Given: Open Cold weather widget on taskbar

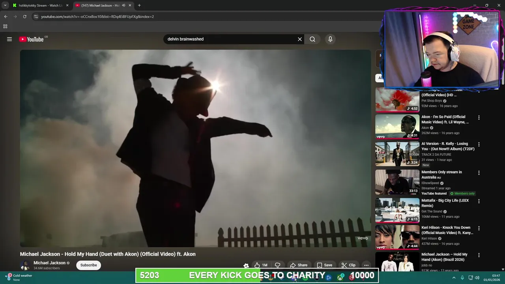Looking at the screenshot, I should (19, 277).
